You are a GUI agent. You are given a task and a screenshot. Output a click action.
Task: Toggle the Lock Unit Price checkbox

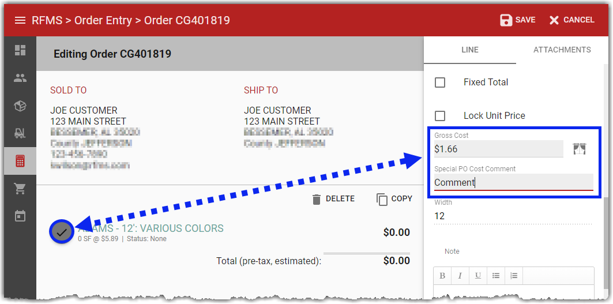point(440,116)
